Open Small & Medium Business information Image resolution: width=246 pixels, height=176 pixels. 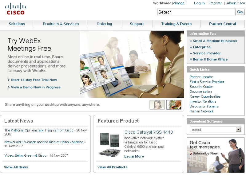[x=215, y=41]
